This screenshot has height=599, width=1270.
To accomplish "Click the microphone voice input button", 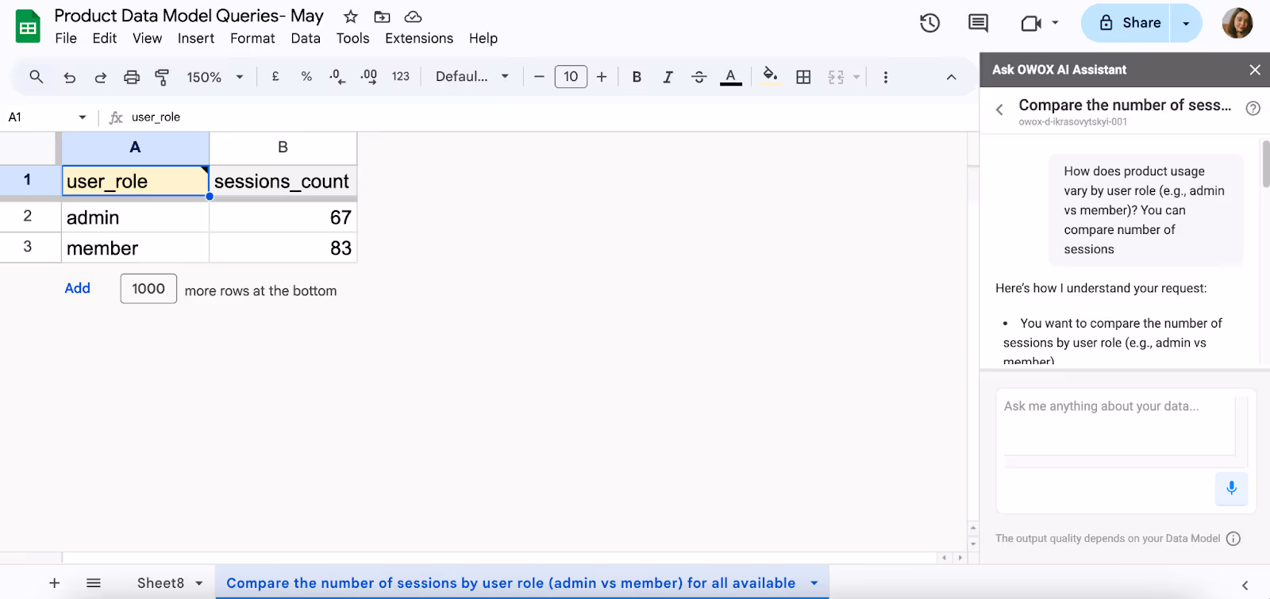I will [x=1231, y=488].
